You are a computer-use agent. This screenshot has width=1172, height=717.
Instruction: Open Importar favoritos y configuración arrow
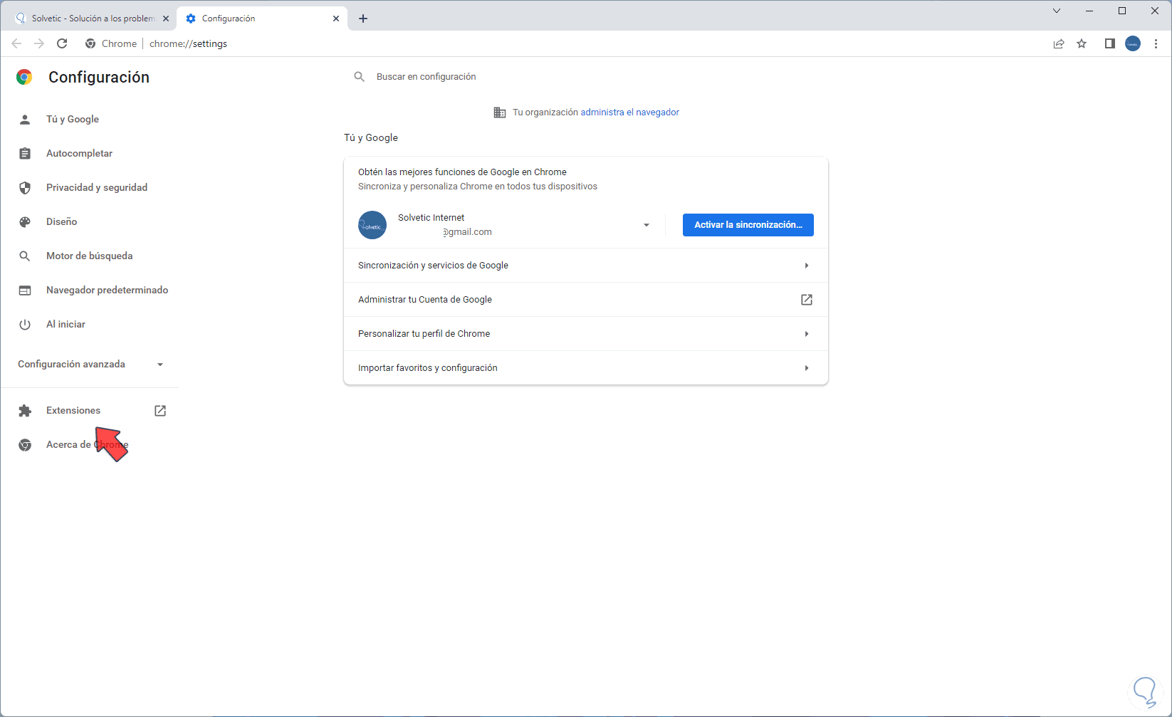807,367
